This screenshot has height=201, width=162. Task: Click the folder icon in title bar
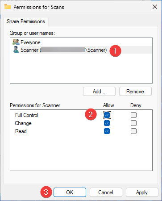pyautogui.click(x=8, y=7)
